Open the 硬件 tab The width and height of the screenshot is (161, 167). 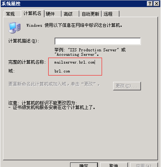[x=53, y=14]
